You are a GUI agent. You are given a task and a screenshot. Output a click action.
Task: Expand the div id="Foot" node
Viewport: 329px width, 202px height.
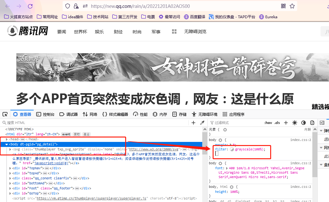click(10, 188)
